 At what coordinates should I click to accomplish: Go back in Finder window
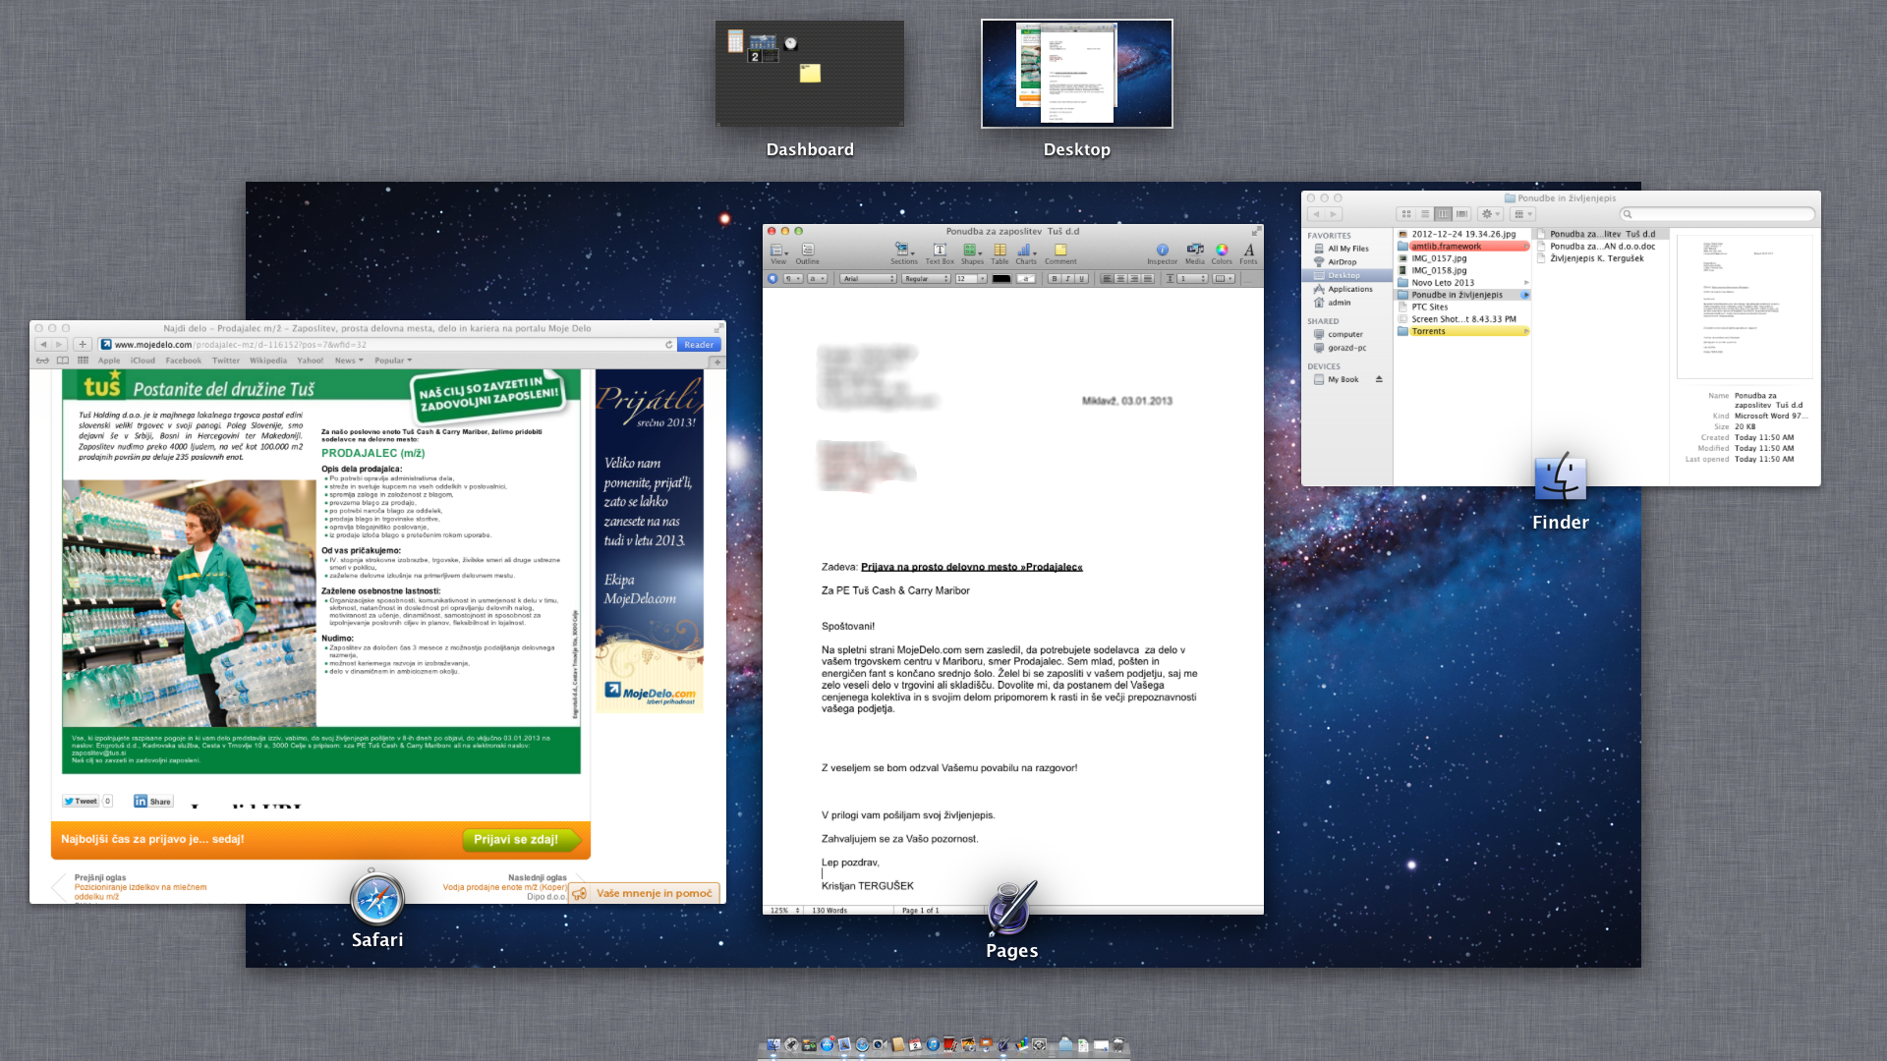pyautogui.click(x=1316, y=214)
